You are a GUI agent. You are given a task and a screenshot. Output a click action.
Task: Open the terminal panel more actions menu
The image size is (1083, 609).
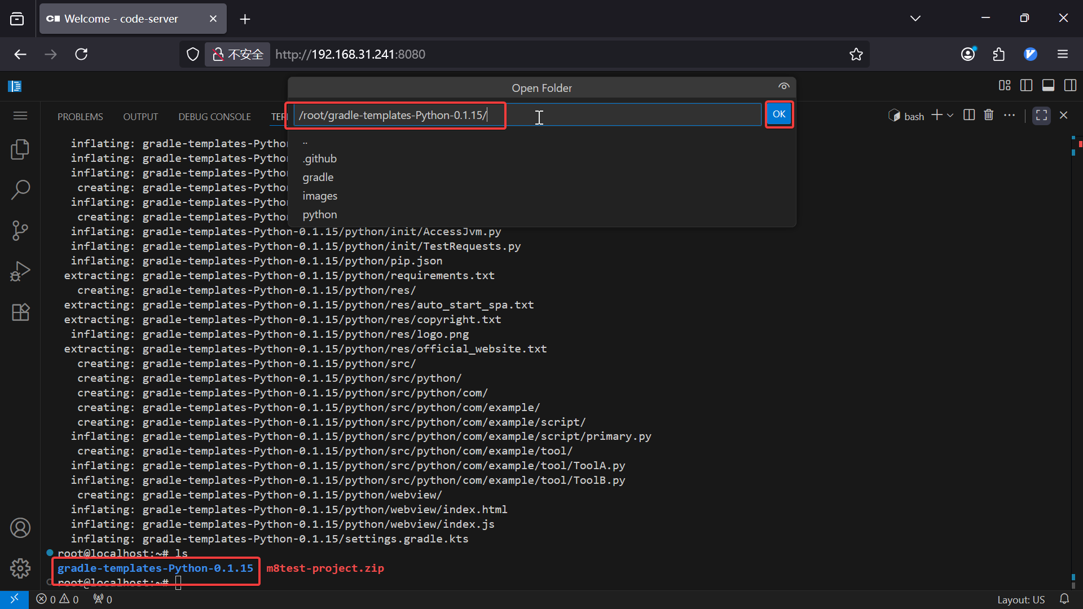(x=1009, y=115)
